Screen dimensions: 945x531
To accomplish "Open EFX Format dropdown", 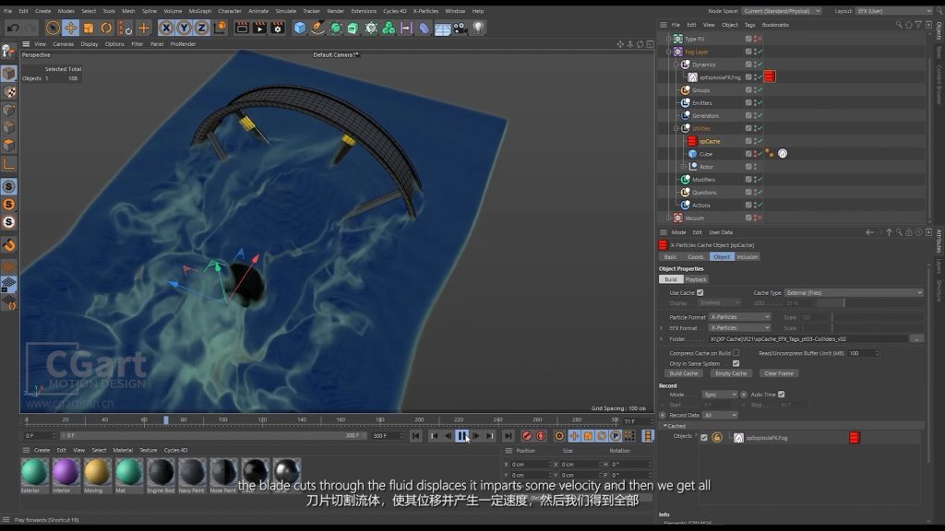I will (739, 327).
